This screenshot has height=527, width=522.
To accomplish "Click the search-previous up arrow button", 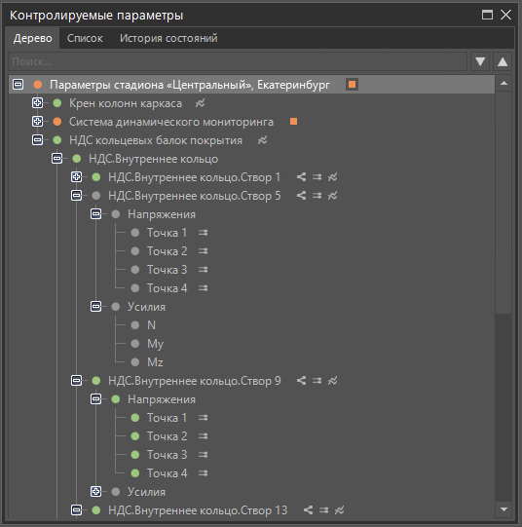I will coord(503,61).
